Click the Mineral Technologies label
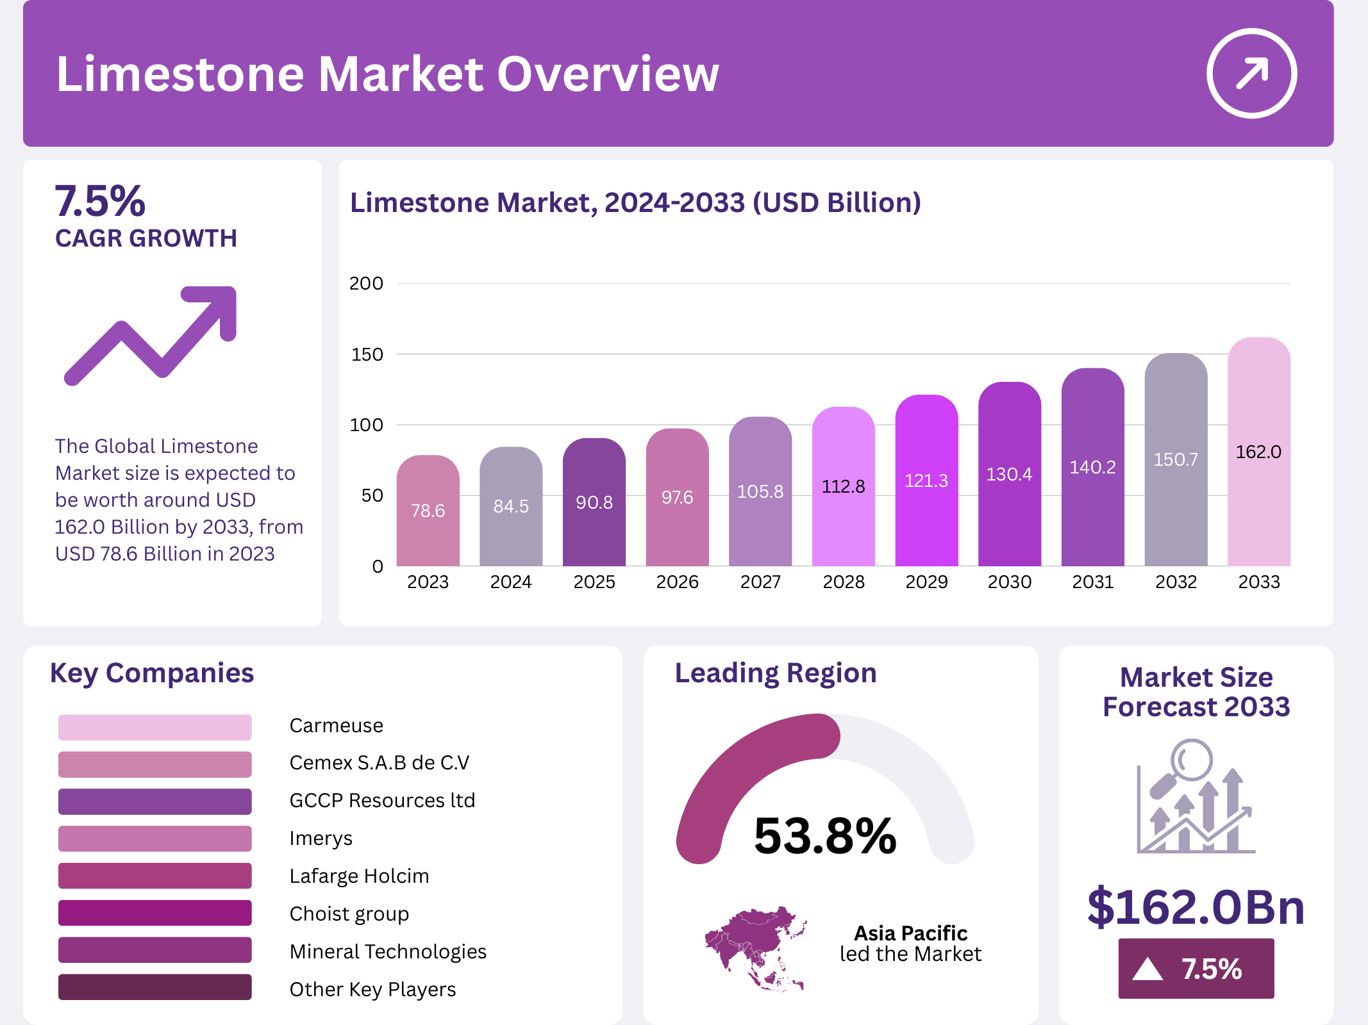Image resolution: width=1368 pixels, height=1025 pixels. pyautogui.click(x=388, y=951)
